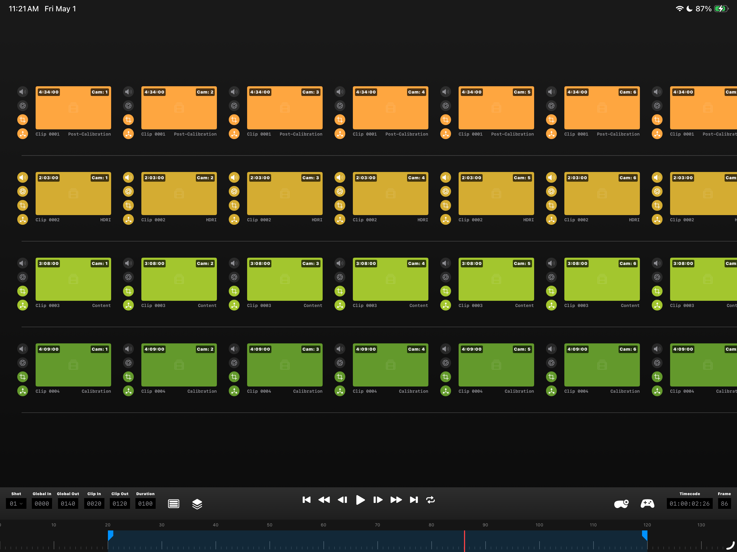Select the Clip 0004 Calibration Cam 1 thumbnail
This screenshot has height=552, width=737.
point(73,365)
